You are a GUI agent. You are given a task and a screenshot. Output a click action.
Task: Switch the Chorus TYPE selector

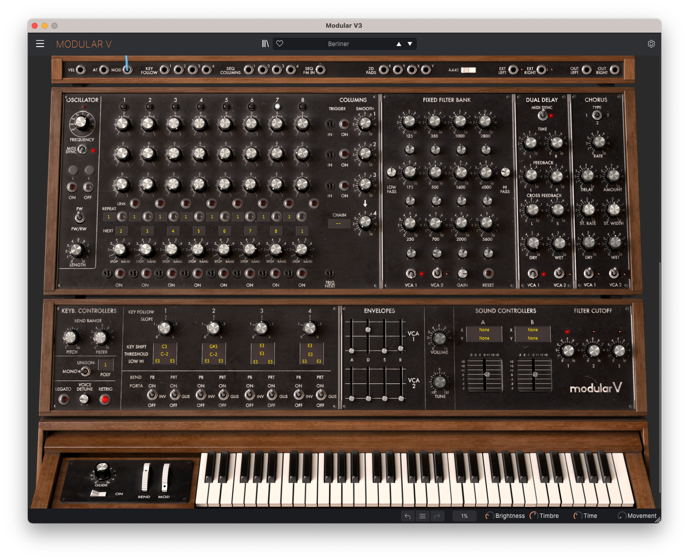[x=597, y=115]
